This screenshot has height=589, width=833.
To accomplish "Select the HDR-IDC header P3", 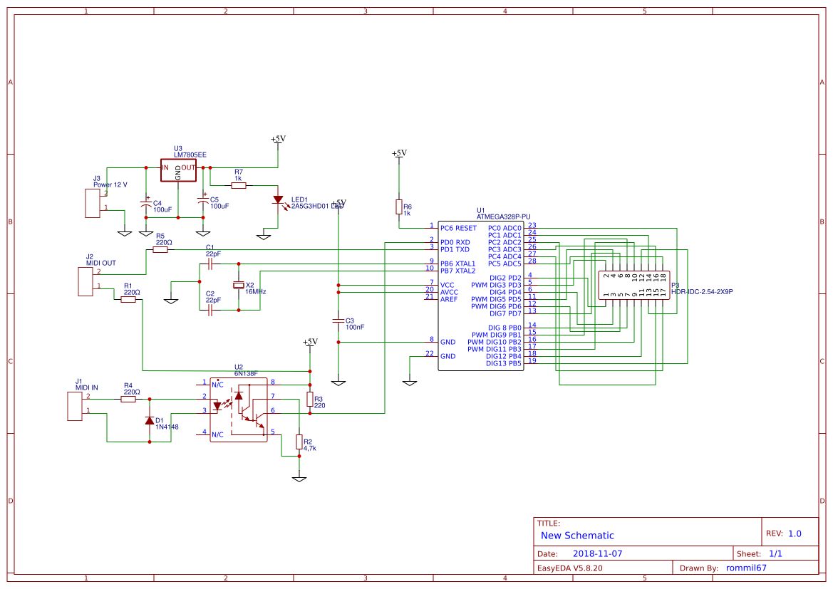I will point(634,283).
